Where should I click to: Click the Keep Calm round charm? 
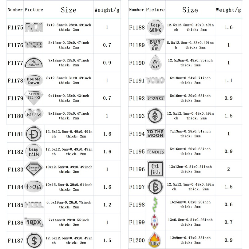[x=34, y=151]
